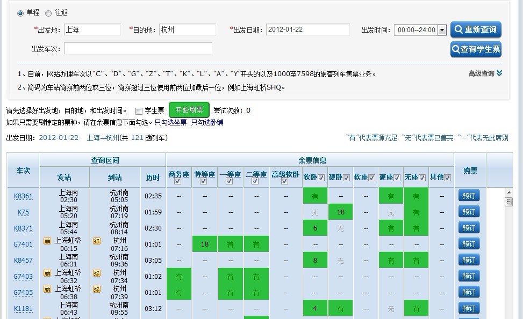This screenshot has height=319, width=523.
Task: Open train K8371 link
Action: point(23,228)
